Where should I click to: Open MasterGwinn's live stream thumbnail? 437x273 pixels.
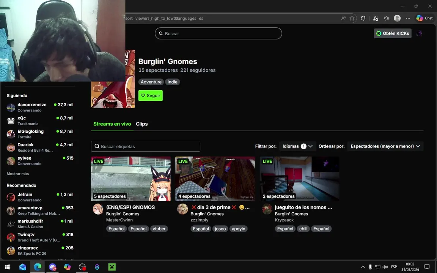131,179
